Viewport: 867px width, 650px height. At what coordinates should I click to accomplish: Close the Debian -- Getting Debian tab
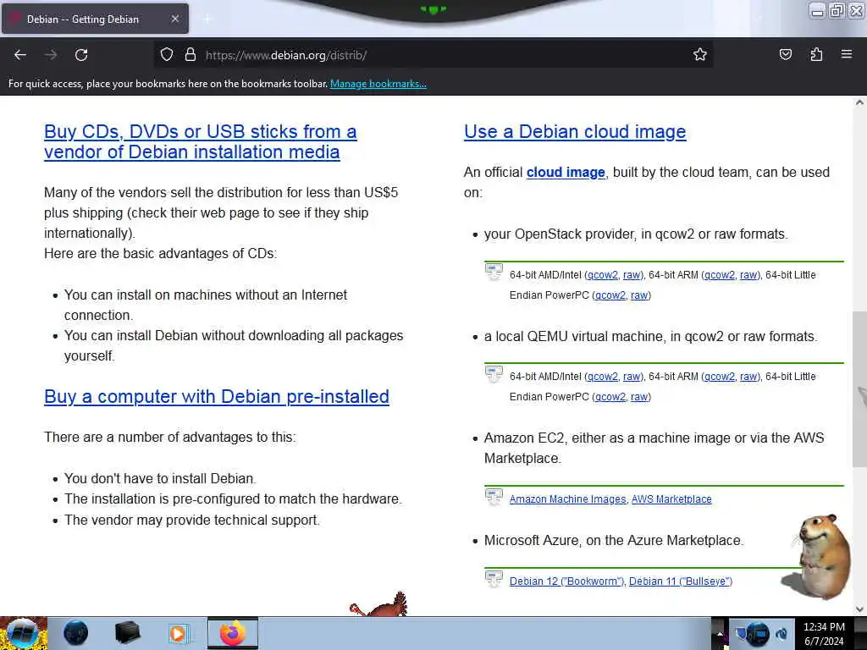(174, 19)
